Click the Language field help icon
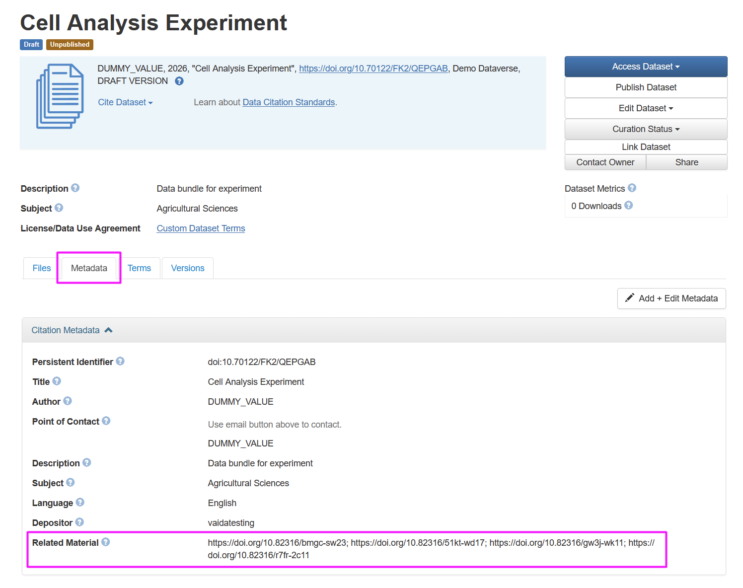743x588 pixels. point(80,502)
